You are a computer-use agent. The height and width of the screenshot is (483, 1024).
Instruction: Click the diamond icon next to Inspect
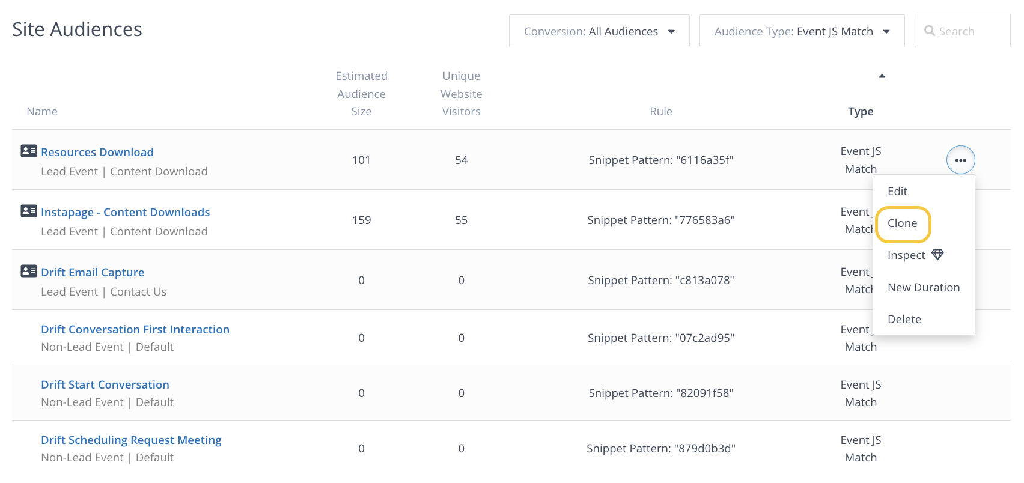coord(937,255)
